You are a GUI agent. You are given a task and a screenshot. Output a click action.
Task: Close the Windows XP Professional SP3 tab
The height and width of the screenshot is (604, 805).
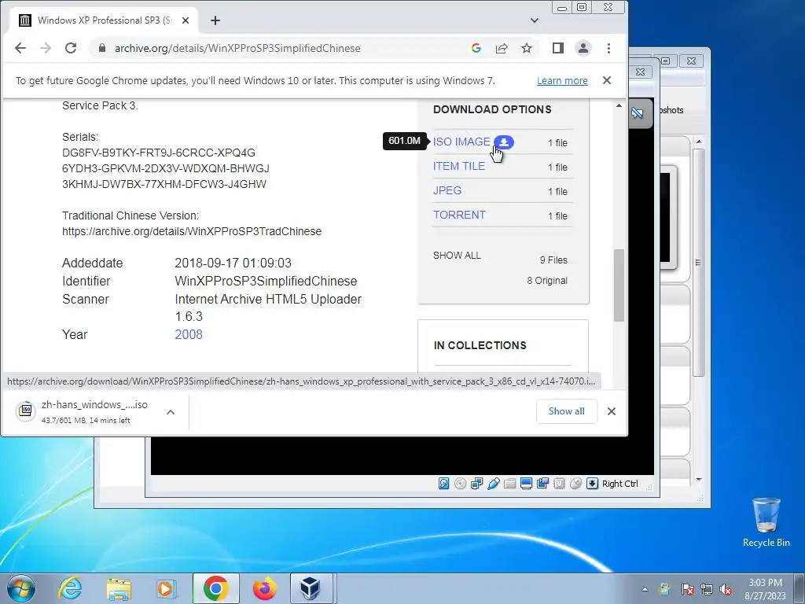[186, 20]
